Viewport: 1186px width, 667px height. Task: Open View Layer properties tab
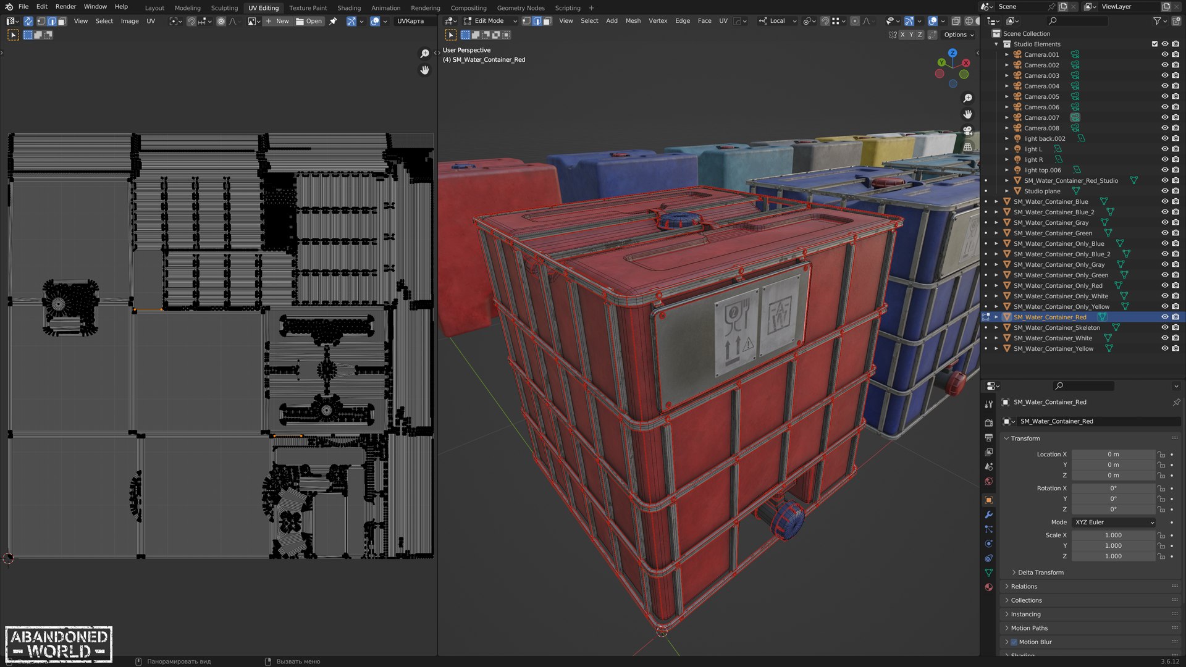tap(988, 452)
